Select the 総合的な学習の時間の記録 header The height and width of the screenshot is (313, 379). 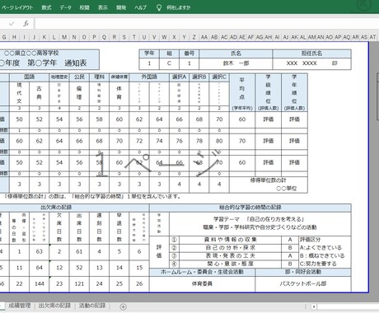click(250, 208)
